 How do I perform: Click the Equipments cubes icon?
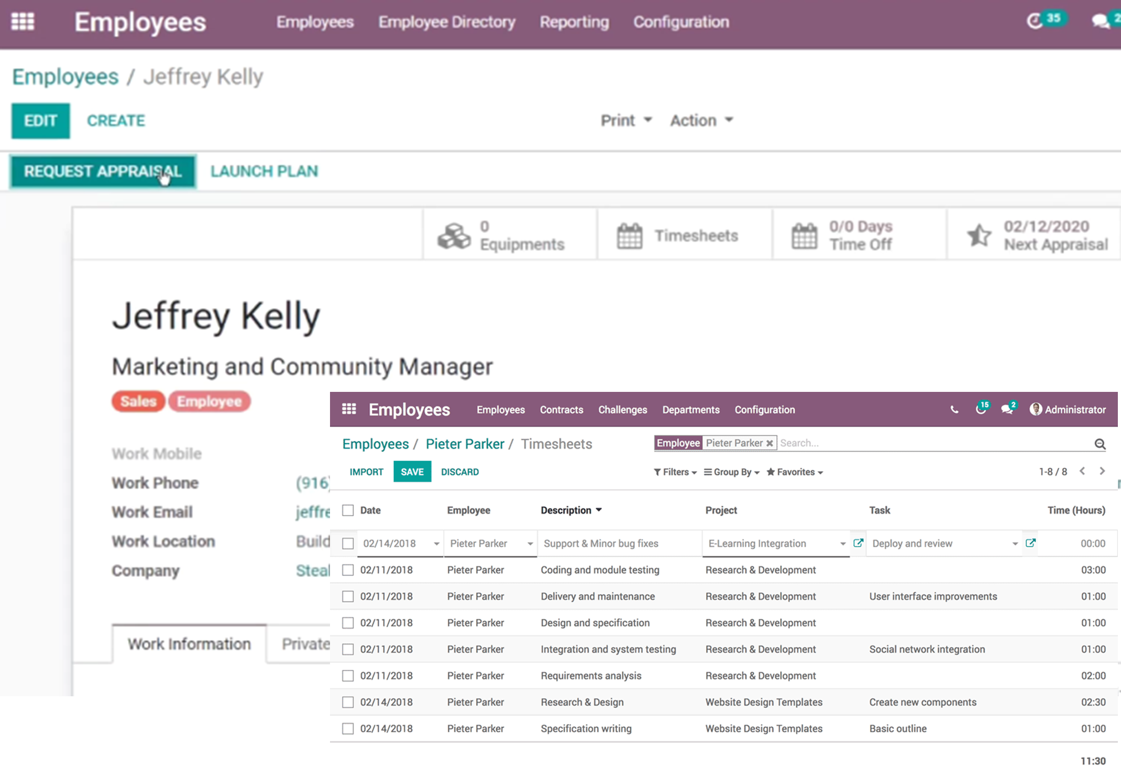coord(454,235)
